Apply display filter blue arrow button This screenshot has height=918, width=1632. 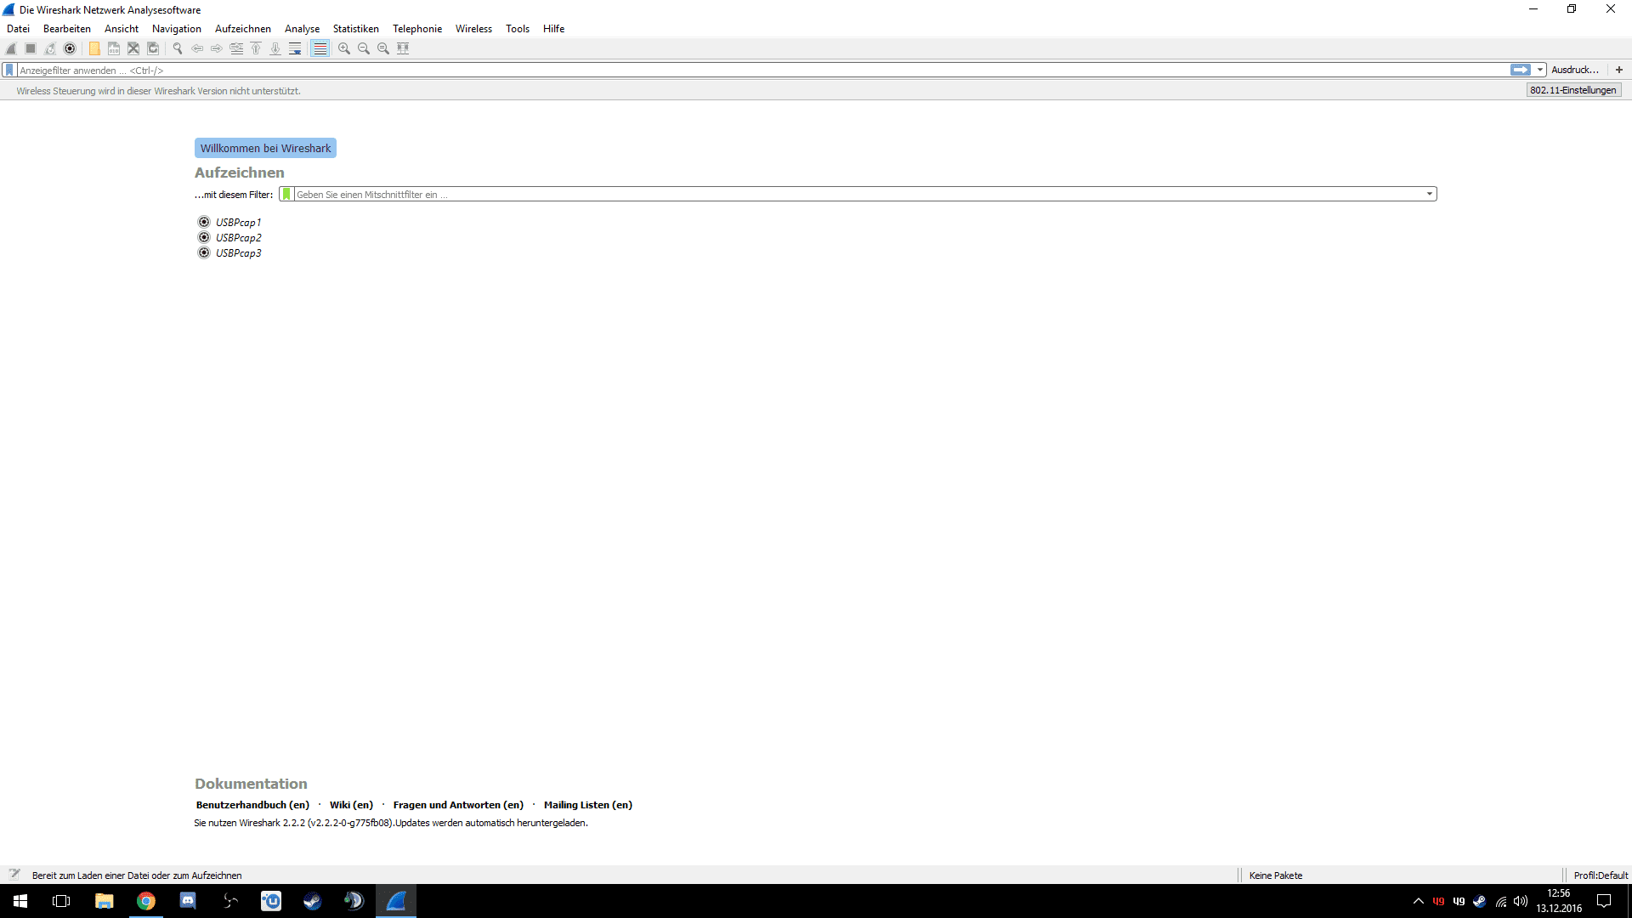[x=1521, y=70]
